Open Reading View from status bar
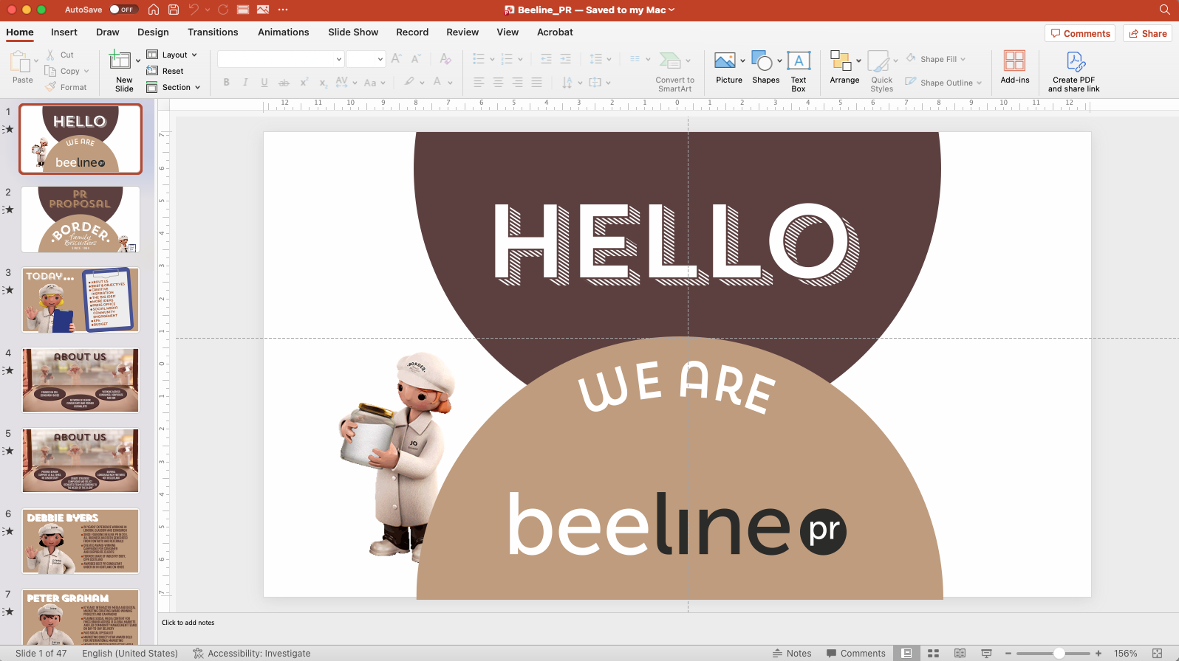Screen dimensions: 1179x661 960,654
